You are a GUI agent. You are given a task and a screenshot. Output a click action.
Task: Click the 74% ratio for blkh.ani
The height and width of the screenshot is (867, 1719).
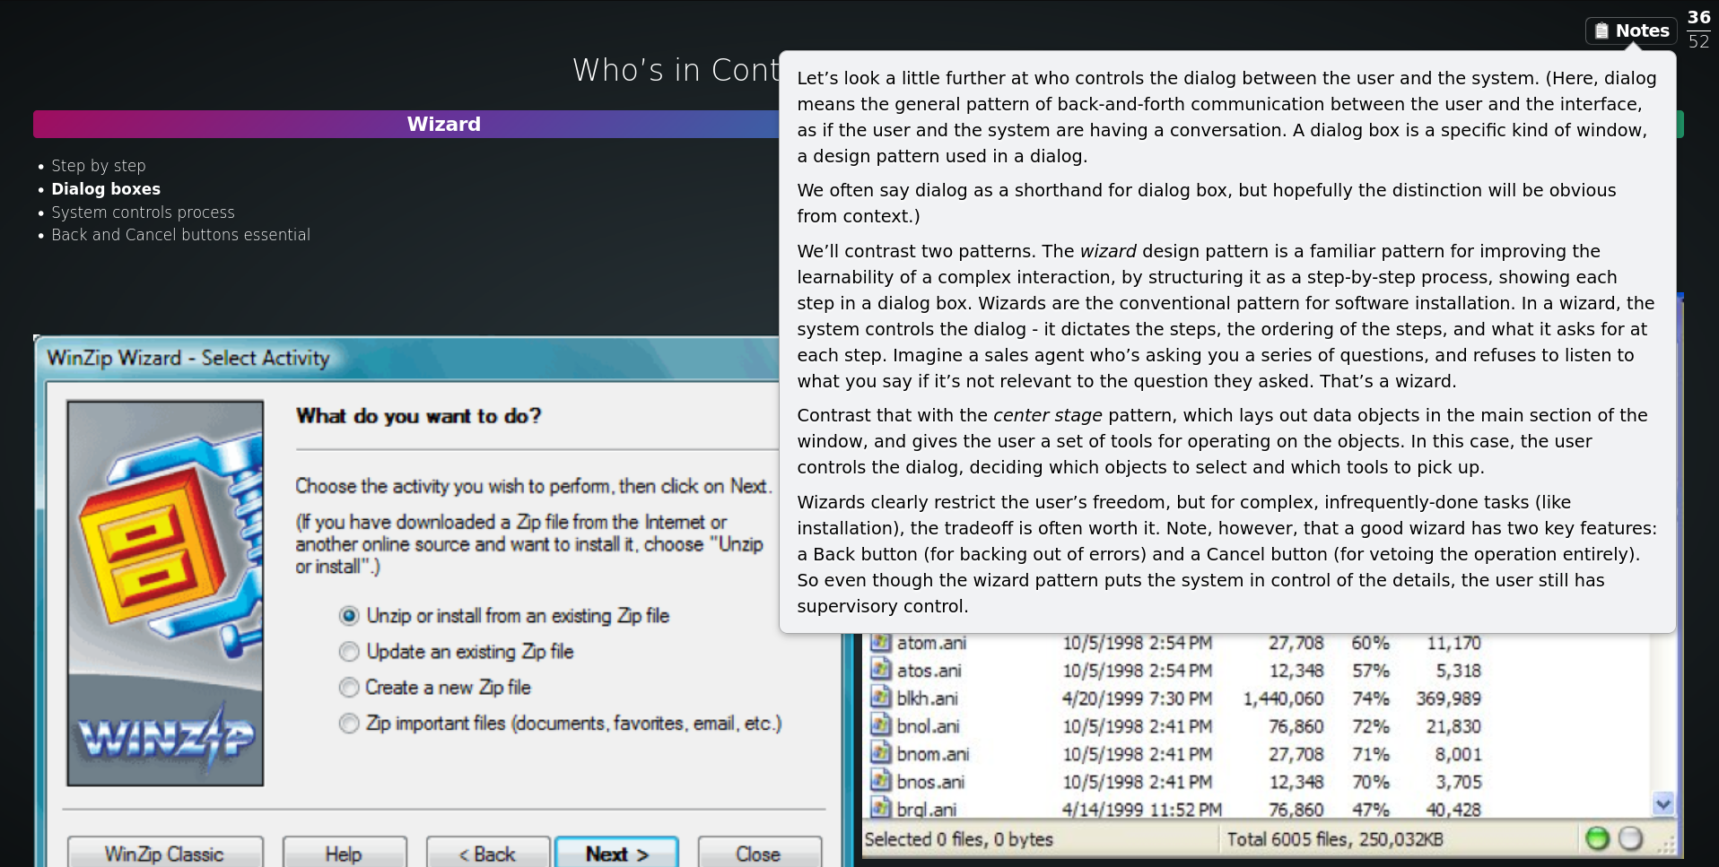[1370, 698]
